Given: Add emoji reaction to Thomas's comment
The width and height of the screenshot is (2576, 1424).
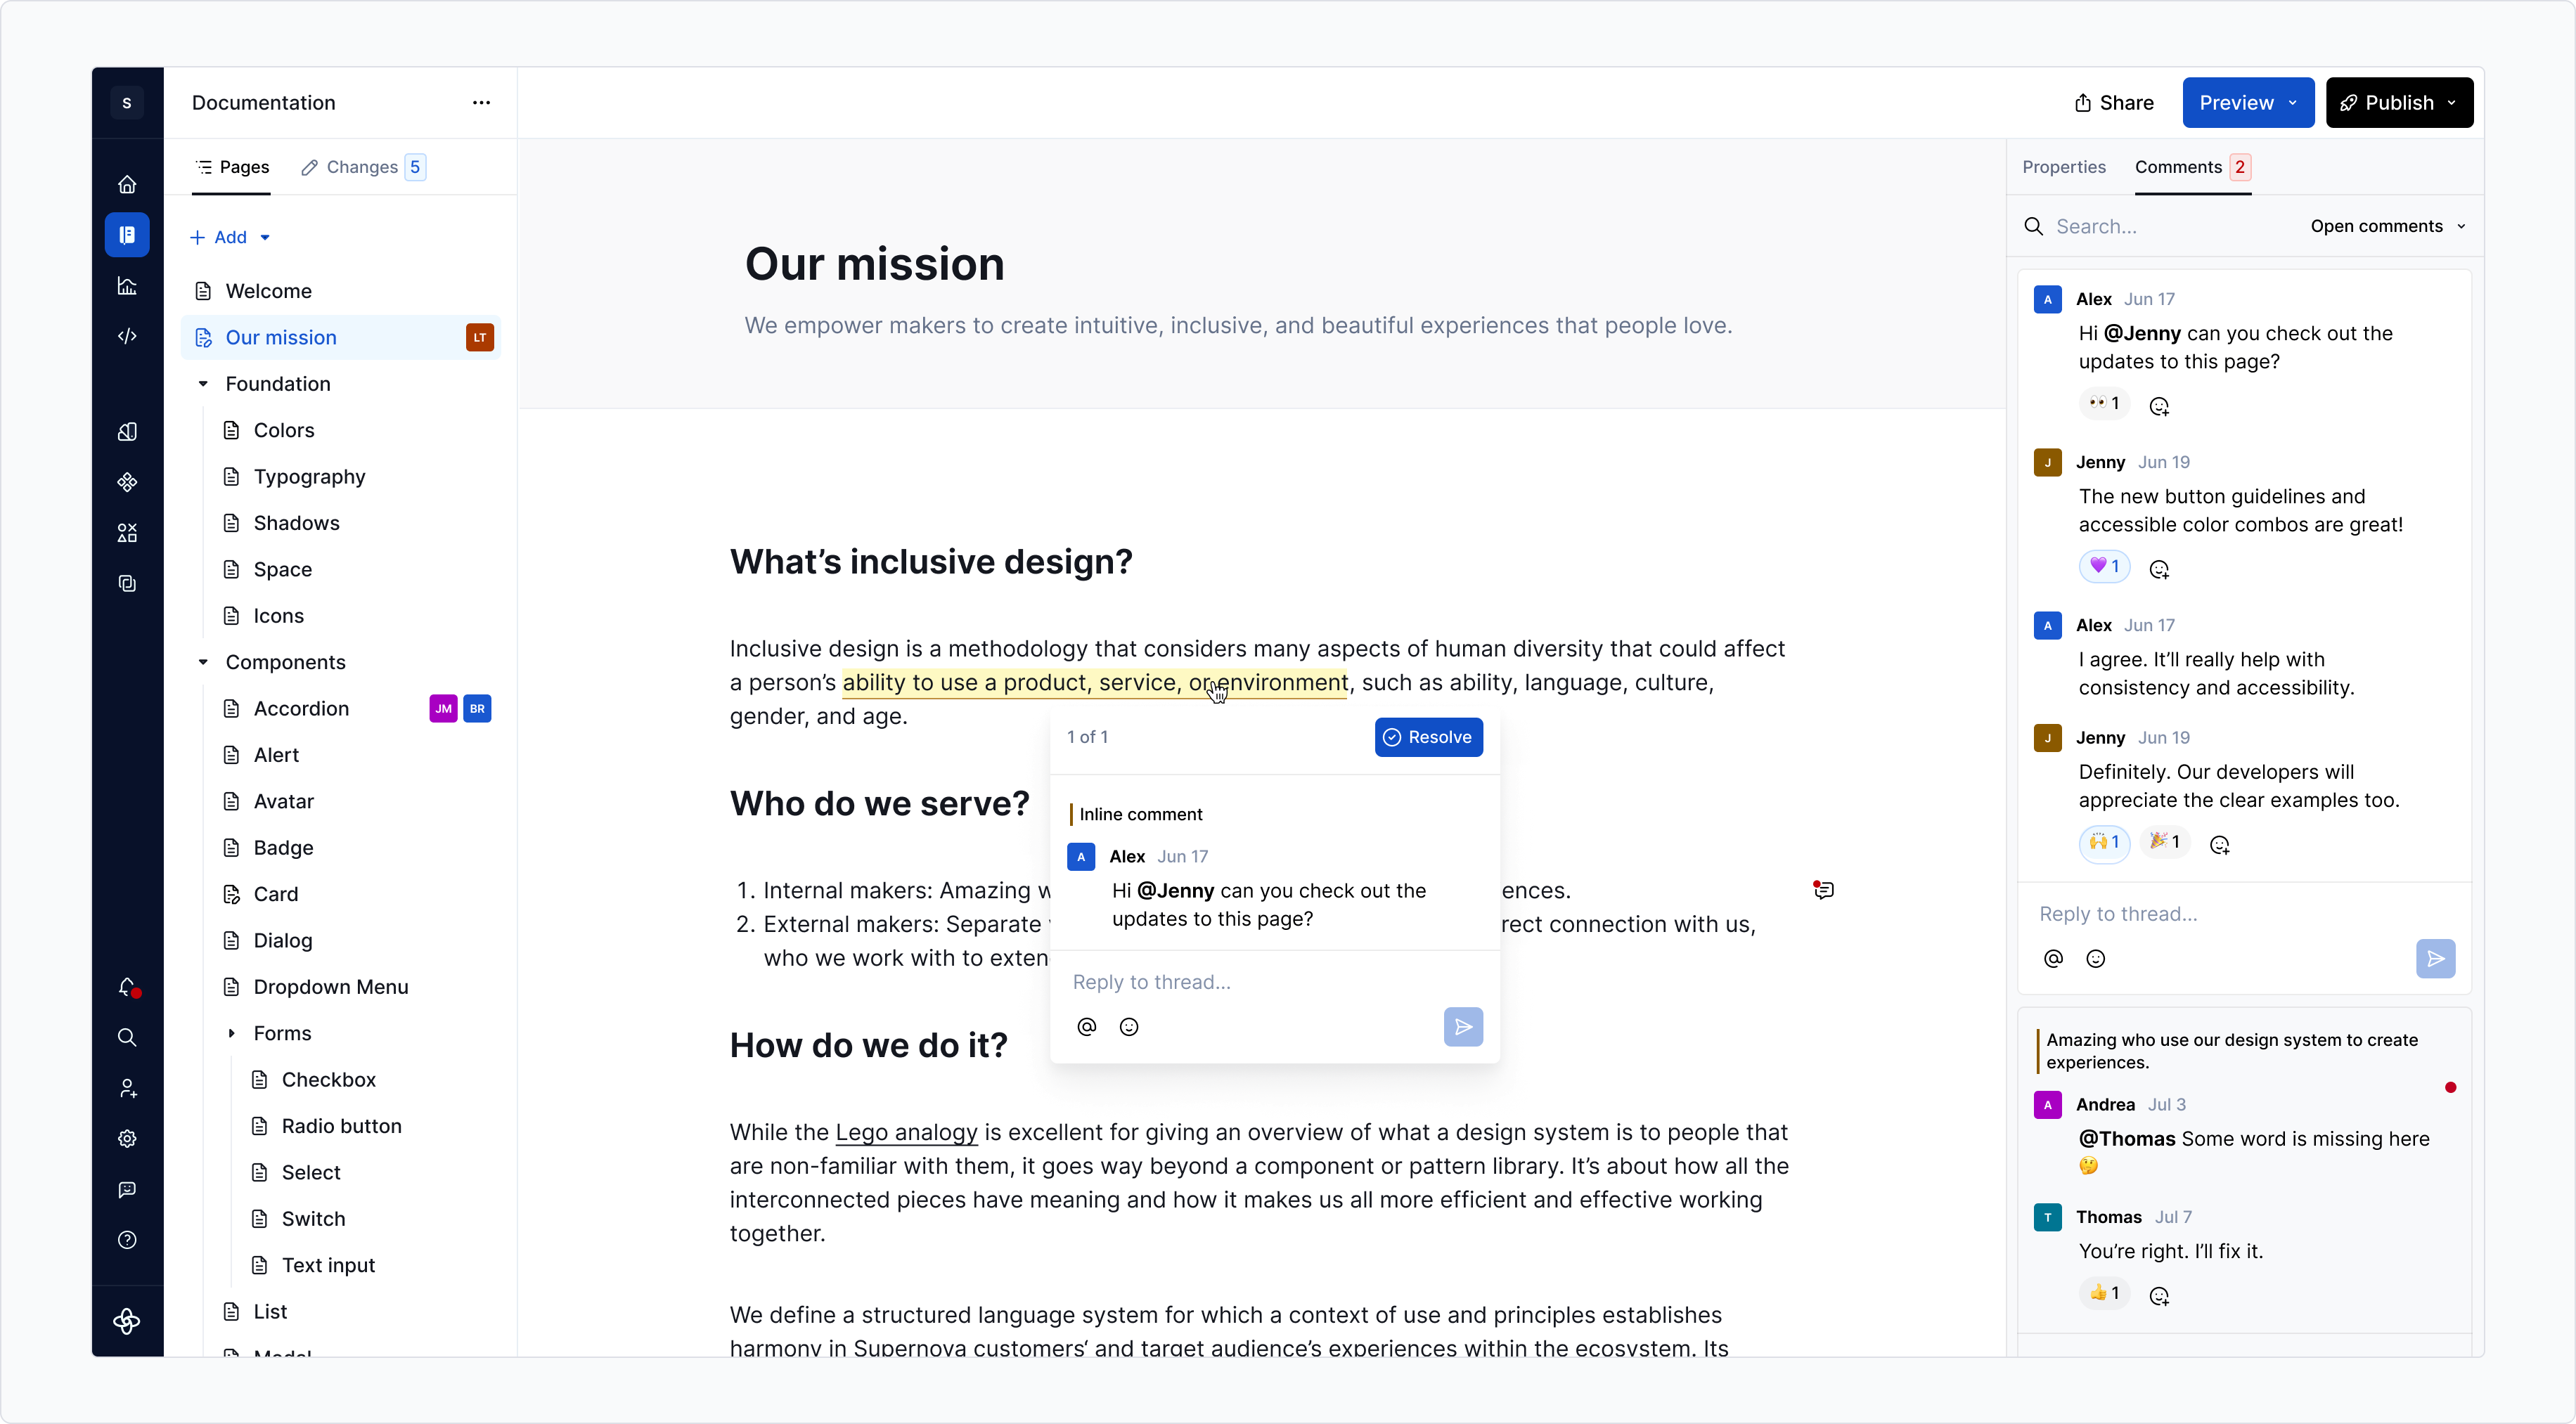Looking at the screenshot, I should (2159, 1296).
